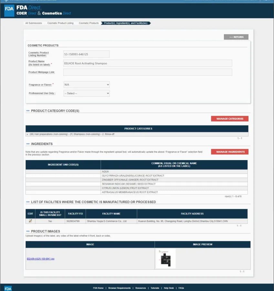This screenshot has height=291, width=274.
Task: Click the product image preview thumbnail
Action: point(166,259)
